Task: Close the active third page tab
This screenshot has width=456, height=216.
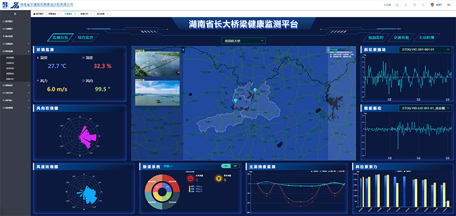Action: coord(75,14)
